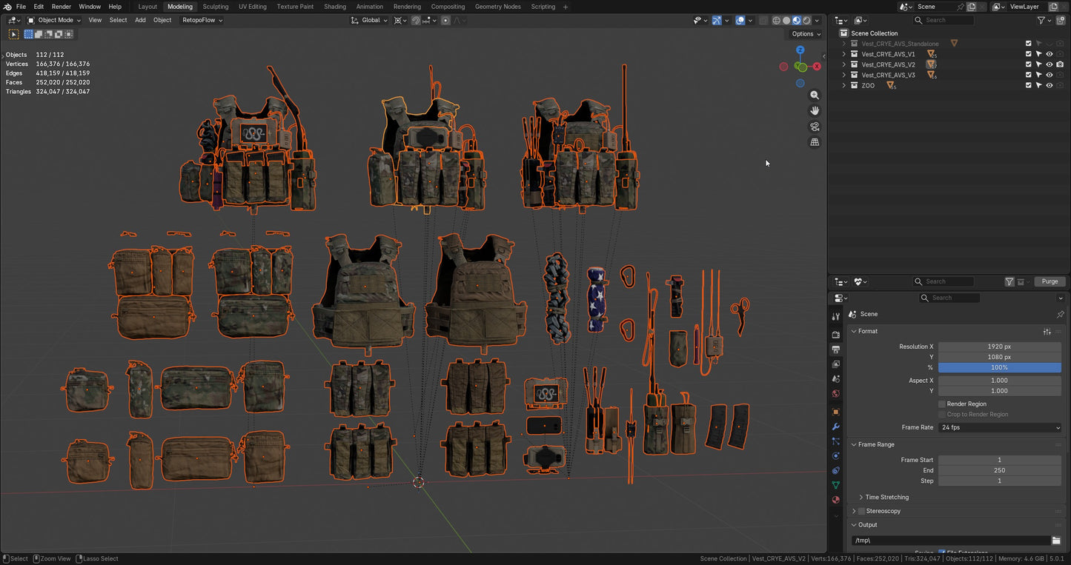Screen dimensions: 1071x565
Task: Toggle selectability arrow for ZOO collection
Action: click(1038, 85)
